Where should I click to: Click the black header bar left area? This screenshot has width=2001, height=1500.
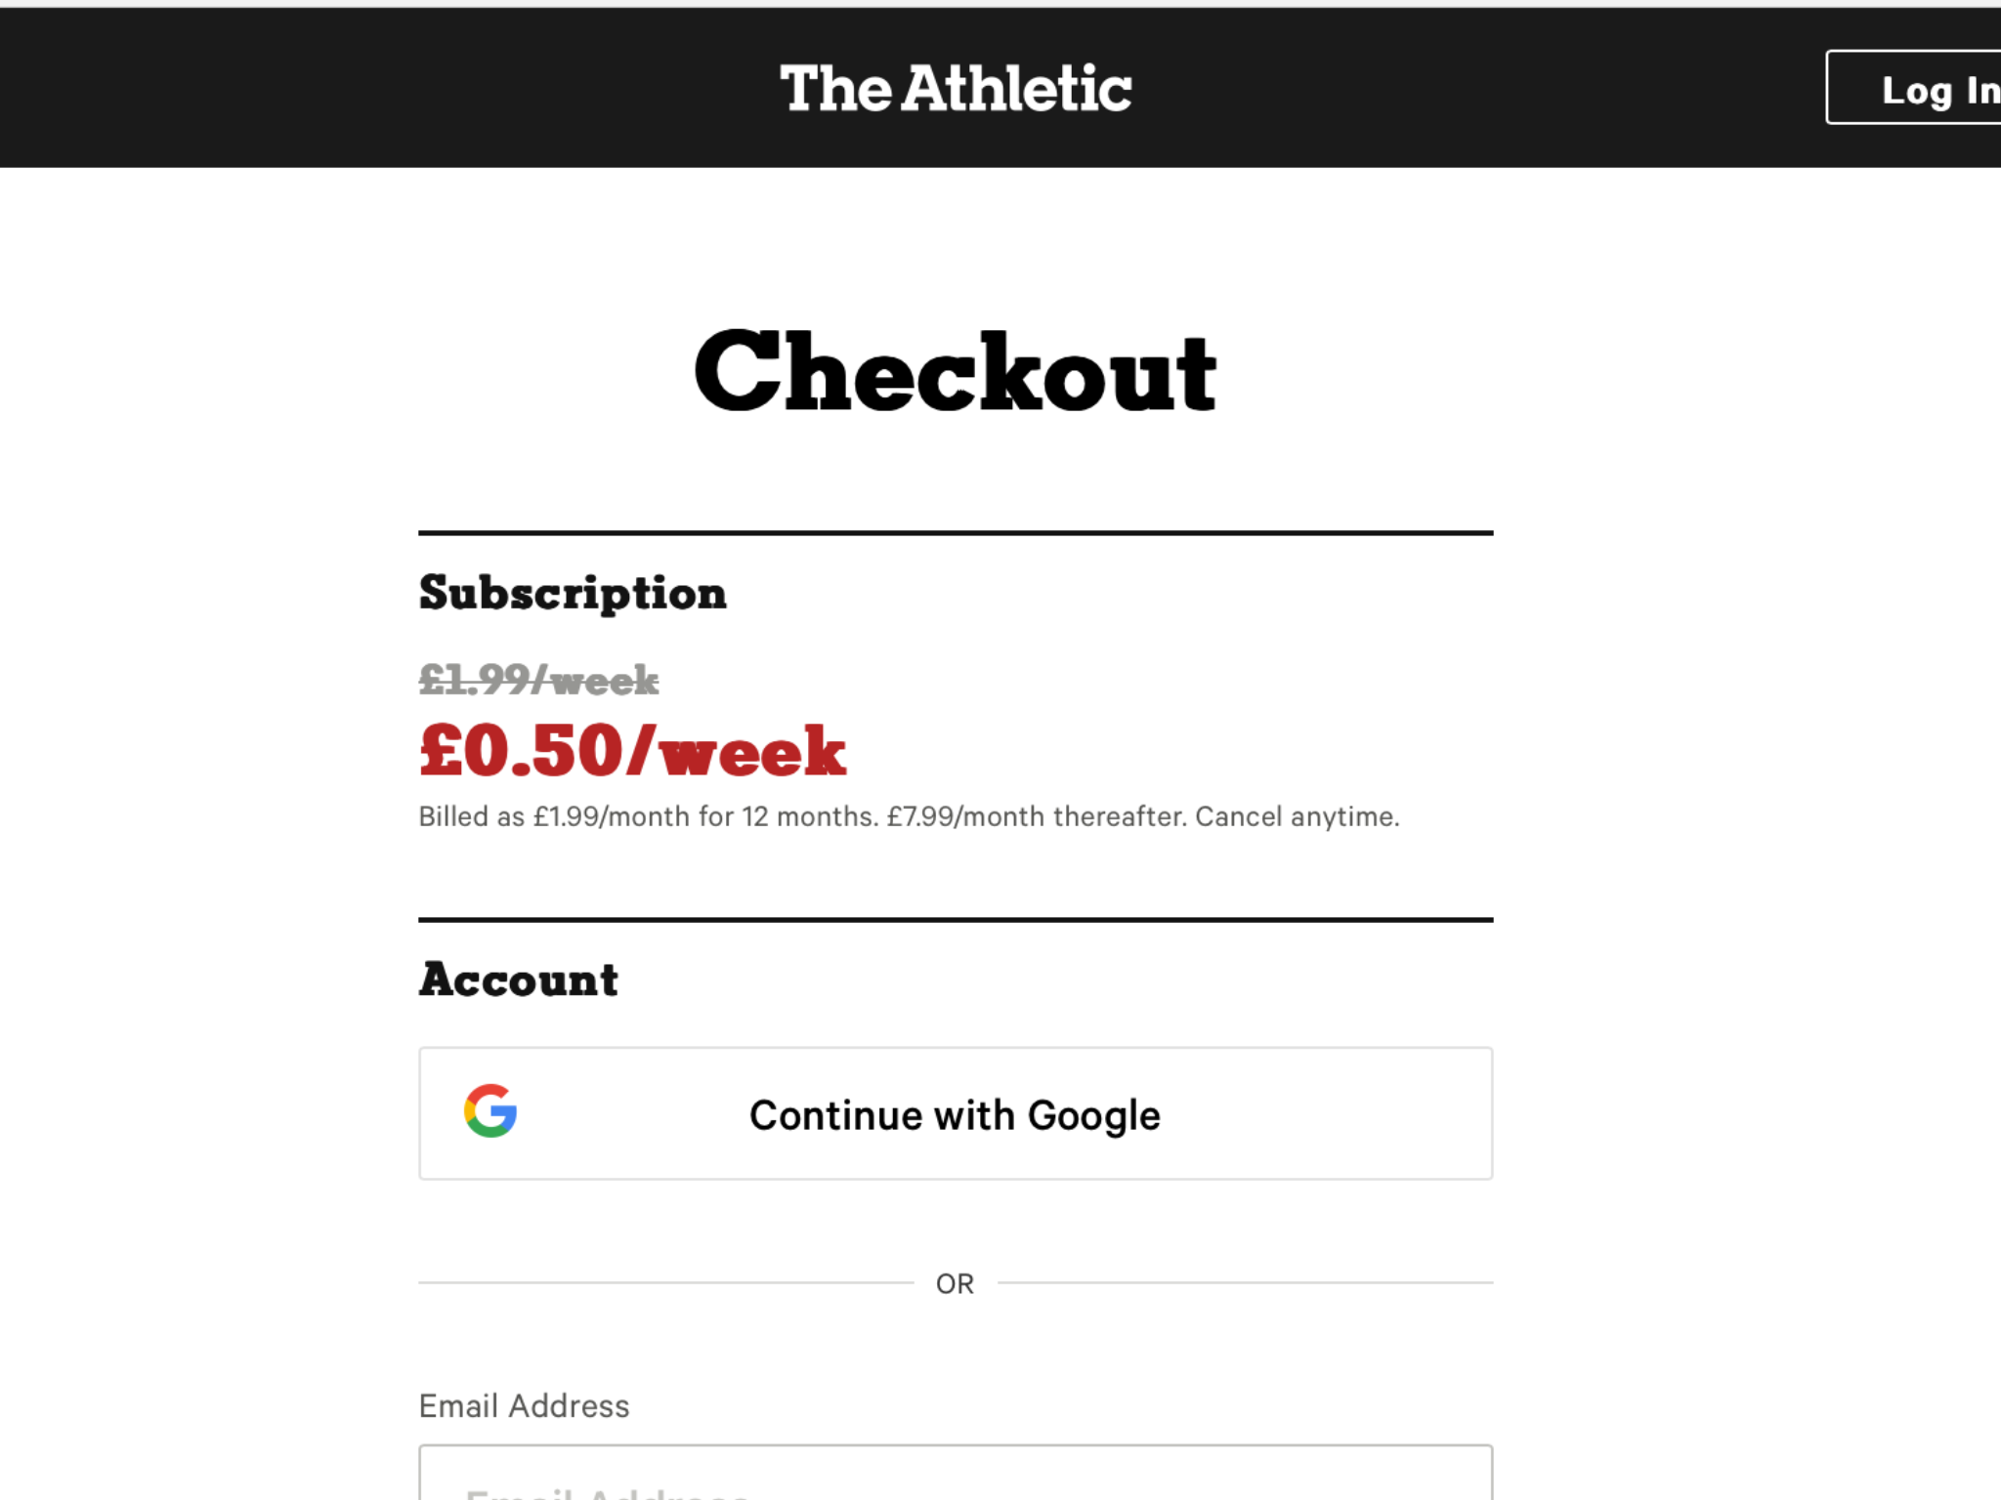(371, 88)
